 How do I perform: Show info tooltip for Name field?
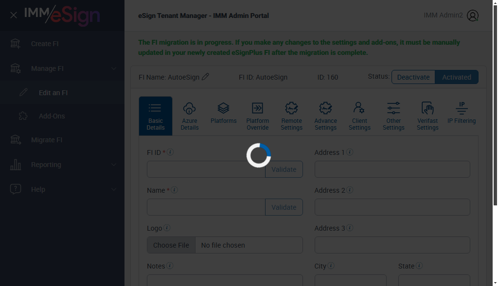(x=175, y=190)
